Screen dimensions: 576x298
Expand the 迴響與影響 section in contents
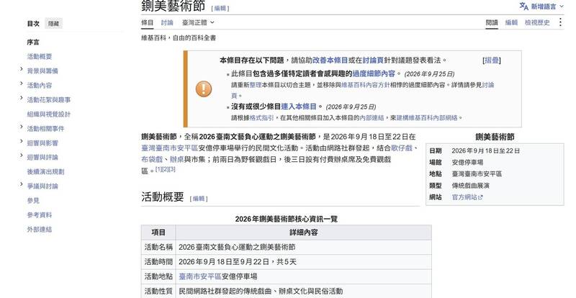22,141
